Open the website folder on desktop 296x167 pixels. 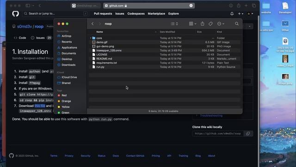tap(266, 8)
